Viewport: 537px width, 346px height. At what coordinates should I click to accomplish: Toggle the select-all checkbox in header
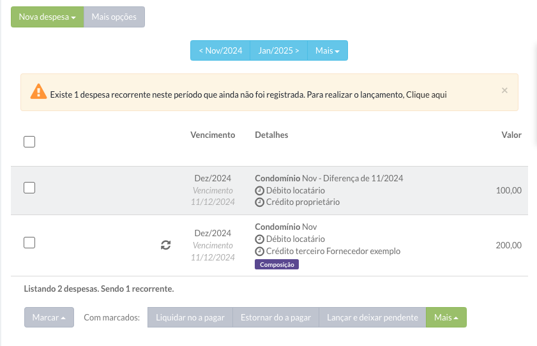click(x=29, y=142)
